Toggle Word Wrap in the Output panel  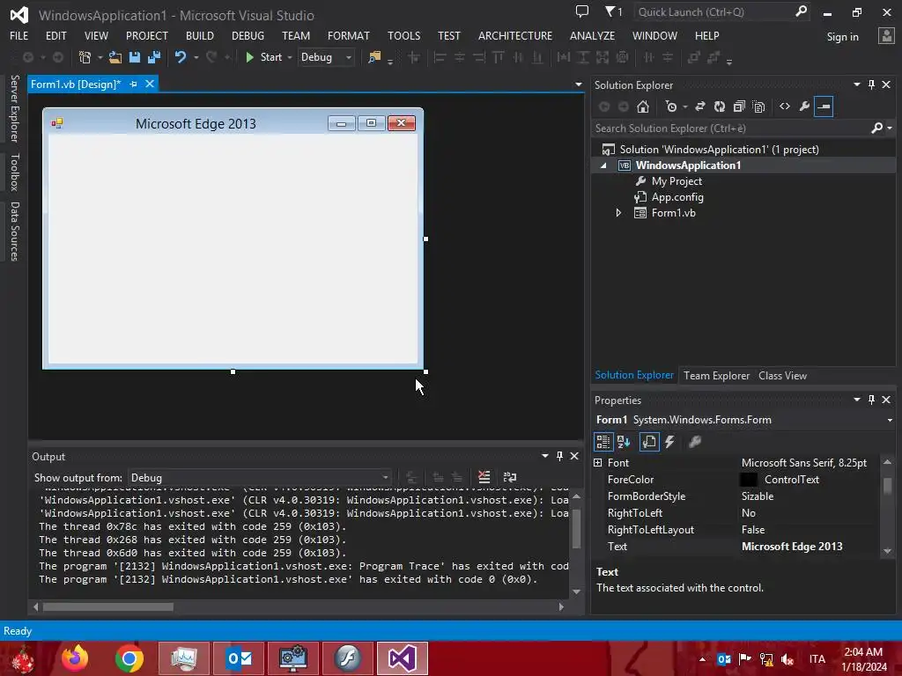tap(510, 477)
